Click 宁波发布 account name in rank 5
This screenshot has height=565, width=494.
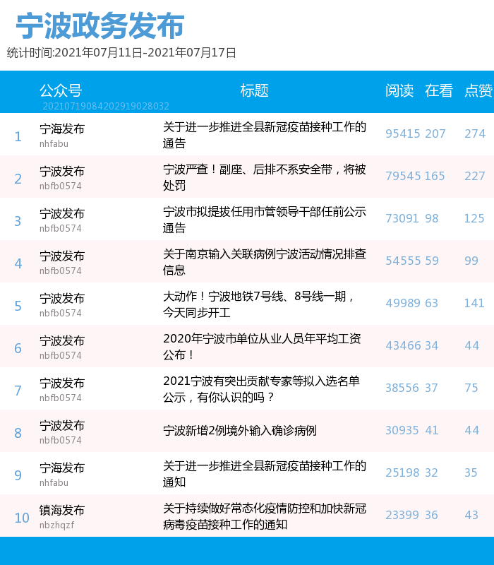coord(62,298)
